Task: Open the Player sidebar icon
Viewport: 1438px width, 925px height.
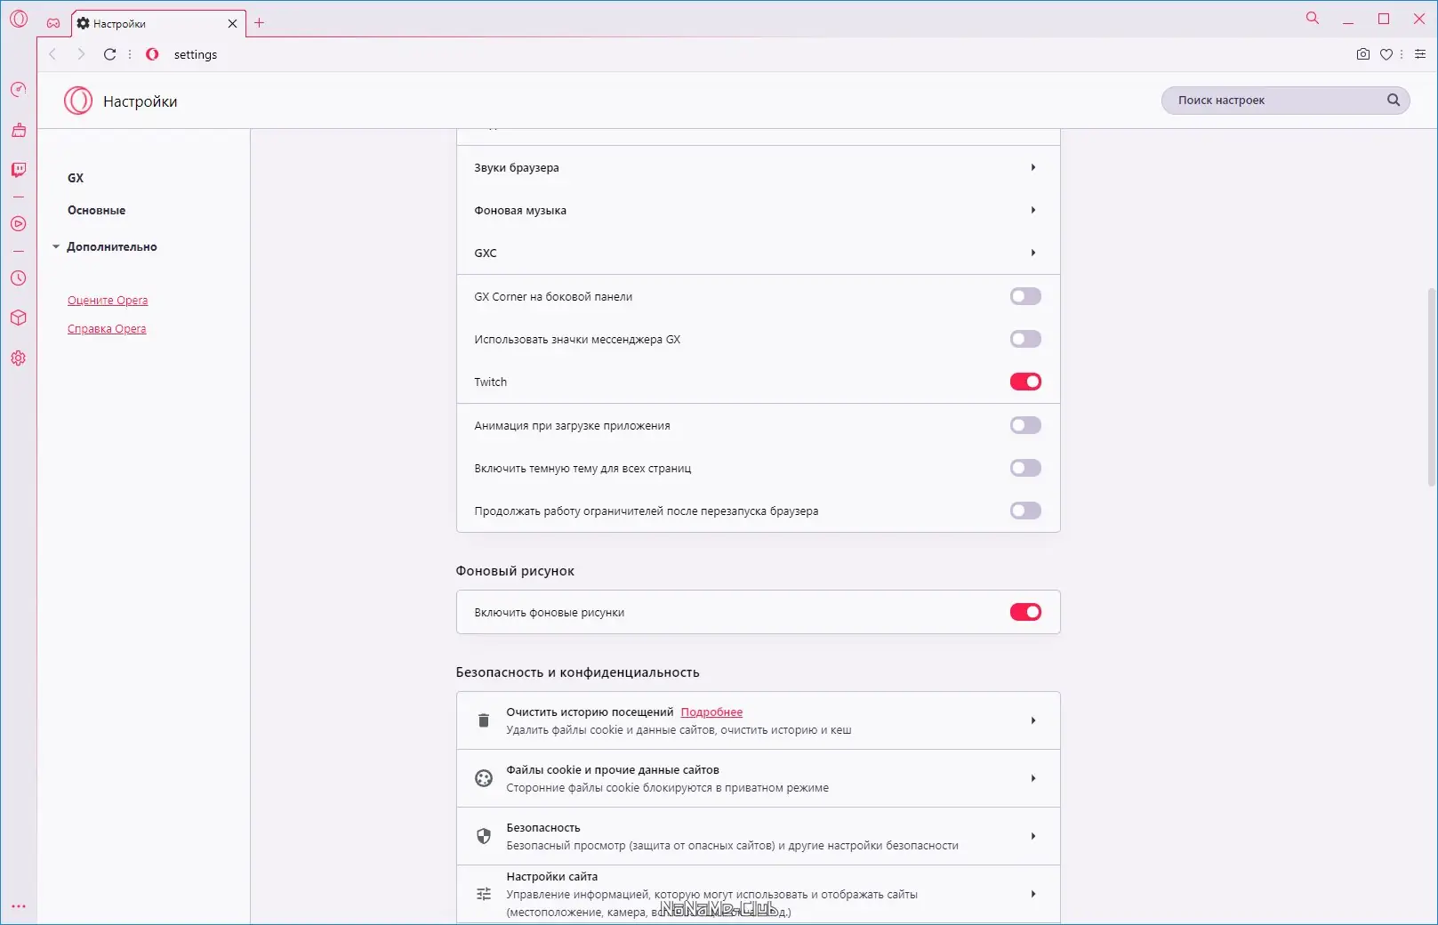Action: point(19,224)
